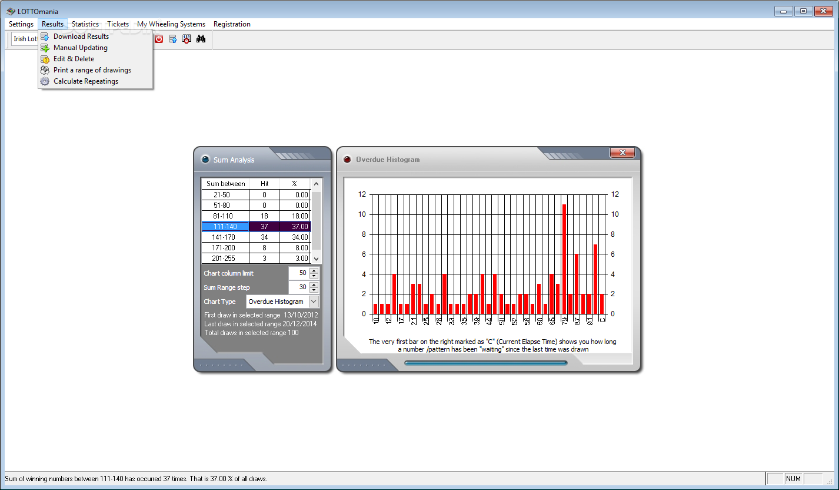The height and width of the screenshot is (490, 839).
Task: Click the numbered calendar toolbar icon
Action: 187,39
